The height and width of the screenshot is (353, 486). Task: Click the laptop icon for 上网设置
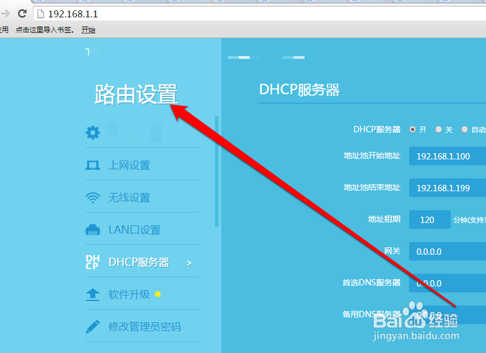[92, 165]
